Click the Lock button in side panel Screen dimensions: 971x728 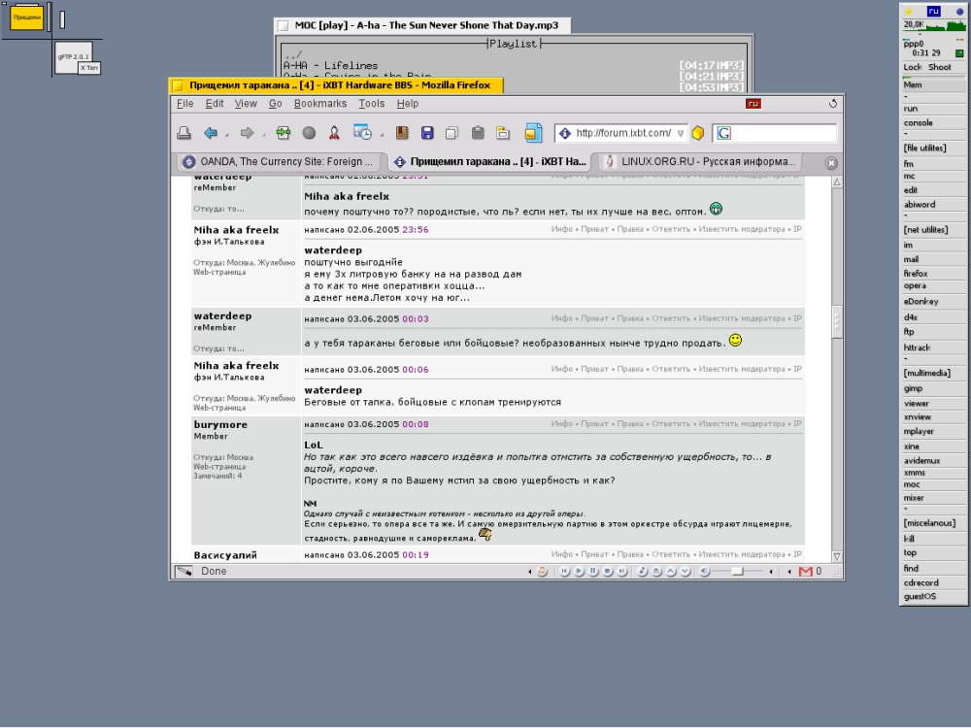(912, 67)
